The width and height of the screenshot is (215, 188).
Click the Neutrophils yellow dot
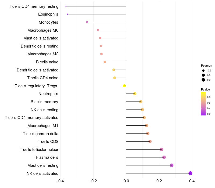[x=135, y=94]
